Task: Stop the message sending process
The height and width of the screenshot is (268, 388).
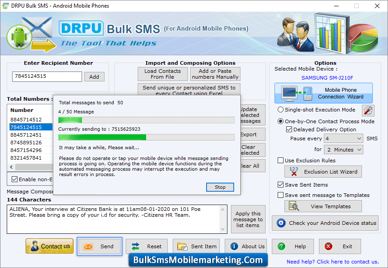Action: (220, 187)
